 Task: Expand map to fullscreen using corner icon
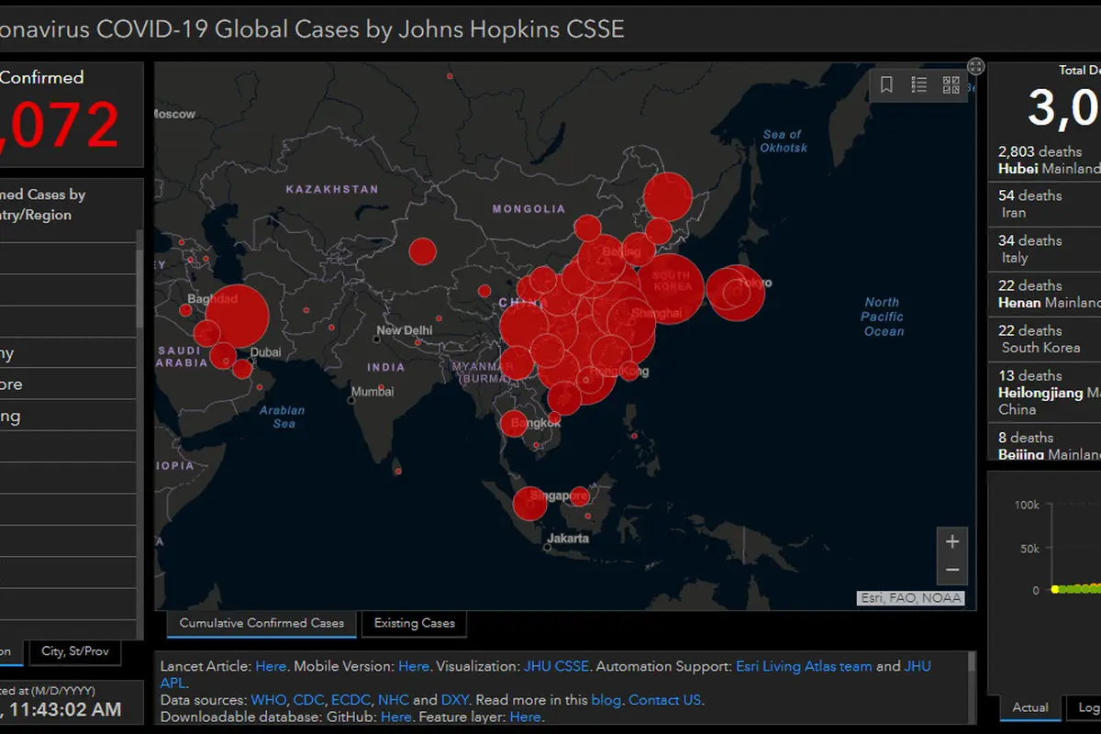[x=976, y=66]
